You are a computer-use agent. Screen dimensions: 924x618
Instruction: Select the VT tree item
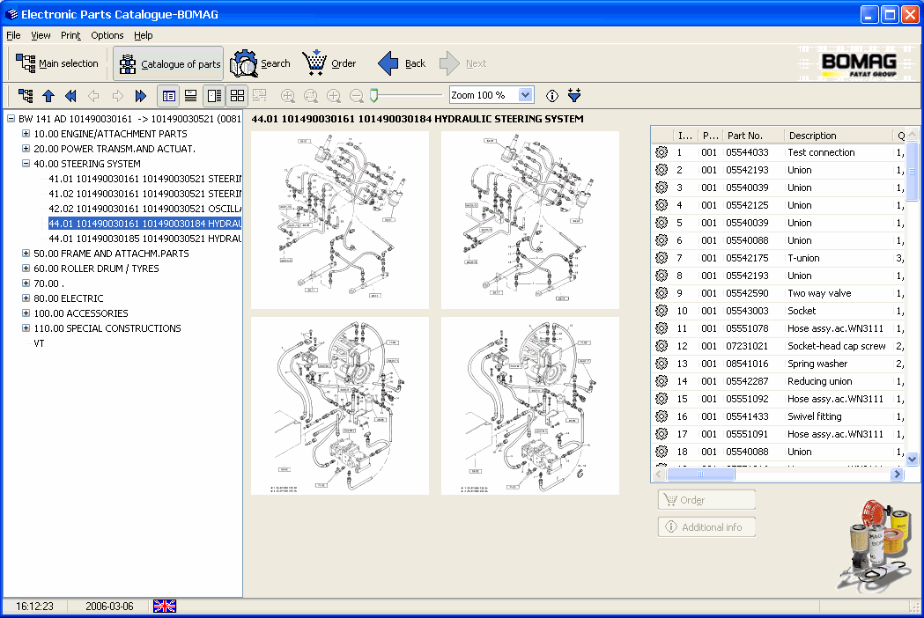39,343
